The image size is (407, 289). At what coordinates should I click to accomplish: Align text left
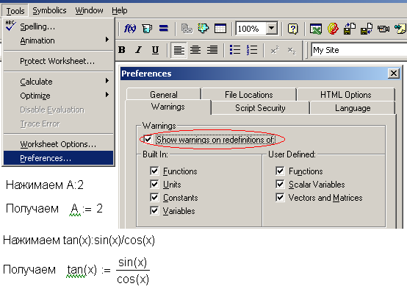(179, 50)
